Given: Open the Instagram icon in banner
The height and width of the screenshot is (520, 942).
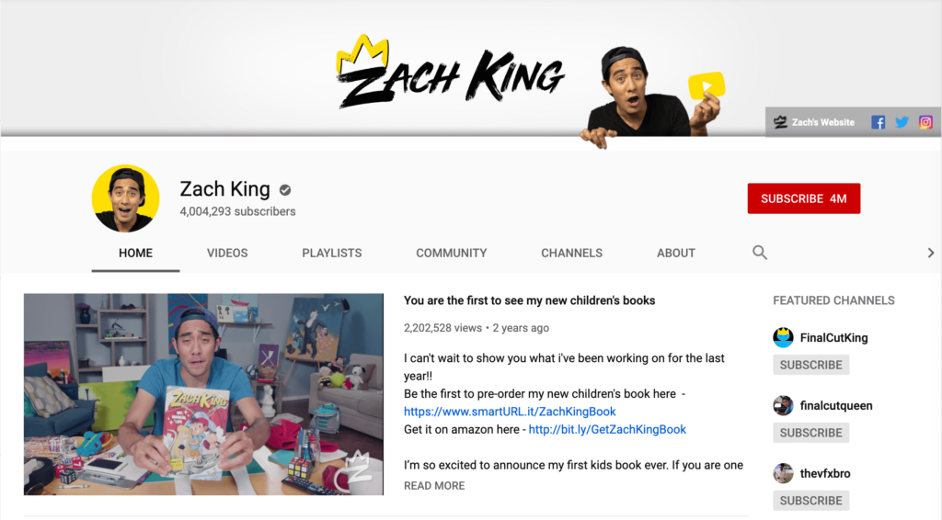Looking at the screenshot, I should point(925,122).
